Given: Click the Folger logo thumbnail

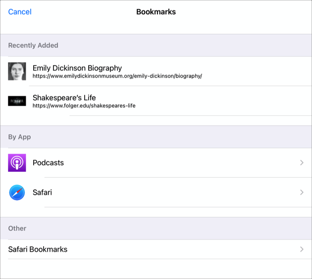Looking at the screenshot, I should pos(17,101).
